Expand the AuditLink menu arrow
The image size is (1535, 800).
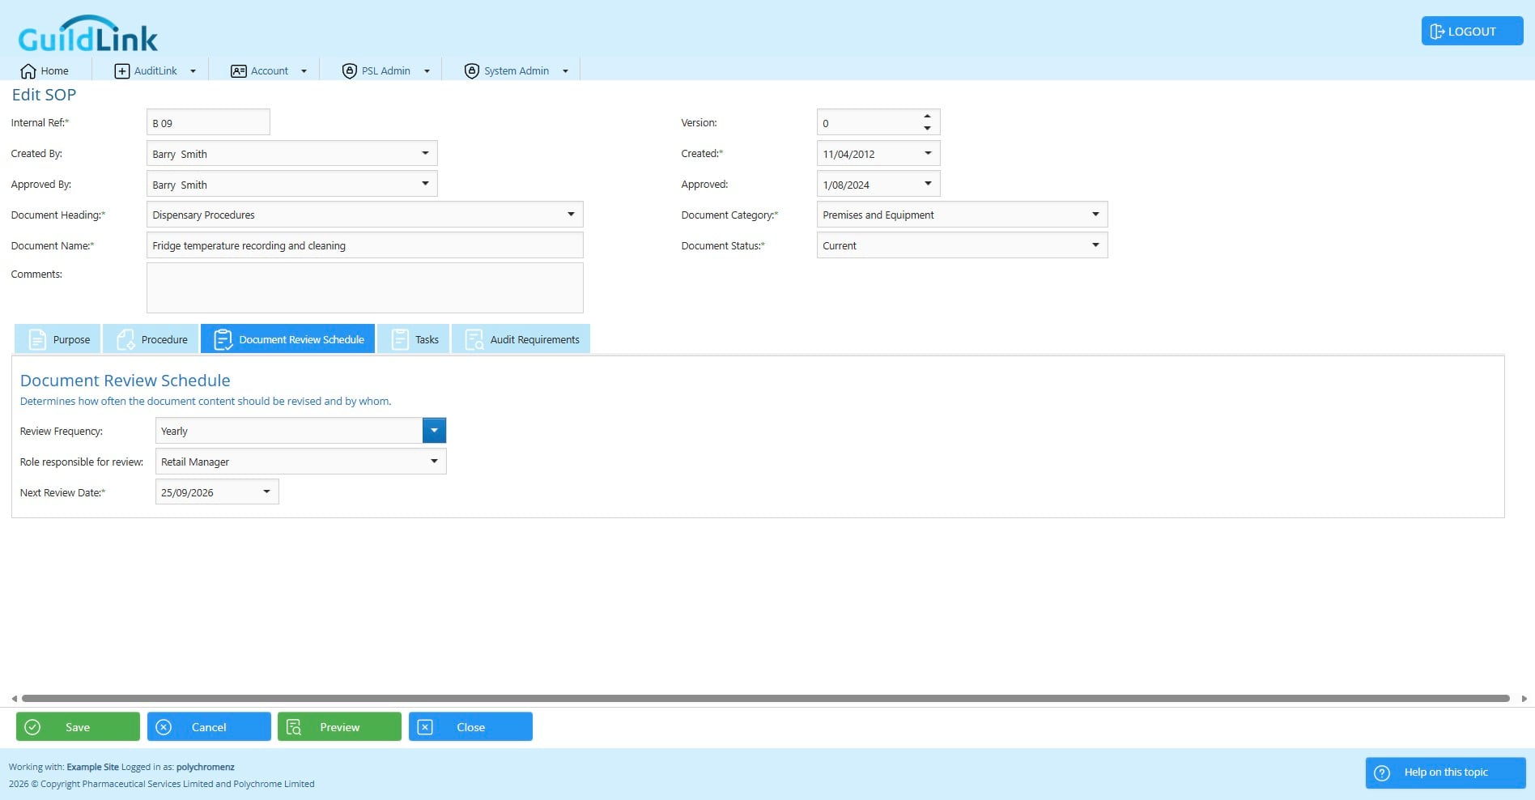point(193,71)
